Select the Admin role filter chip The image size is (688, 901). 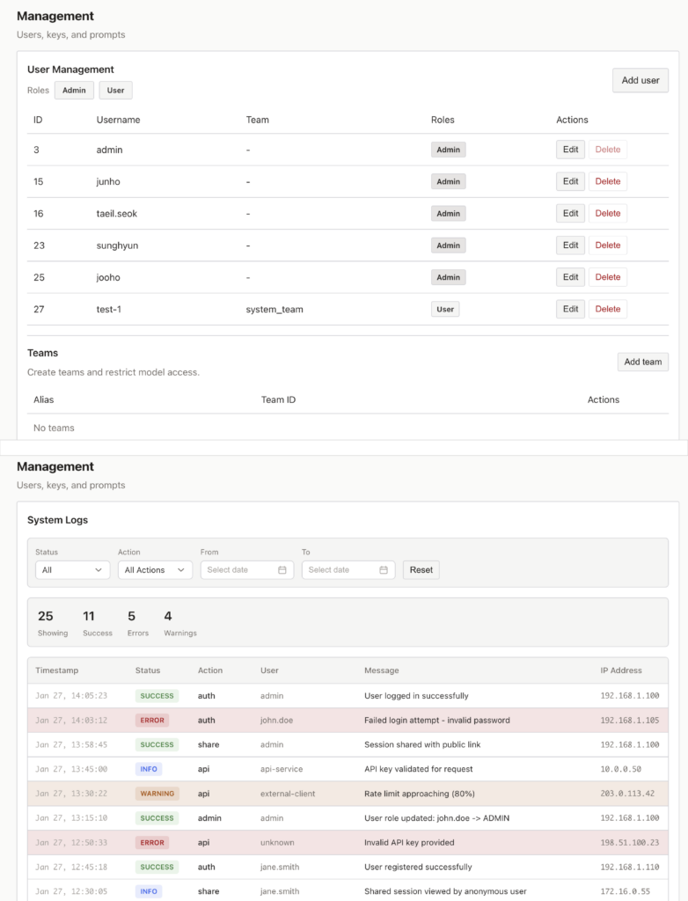coord(74,91)
